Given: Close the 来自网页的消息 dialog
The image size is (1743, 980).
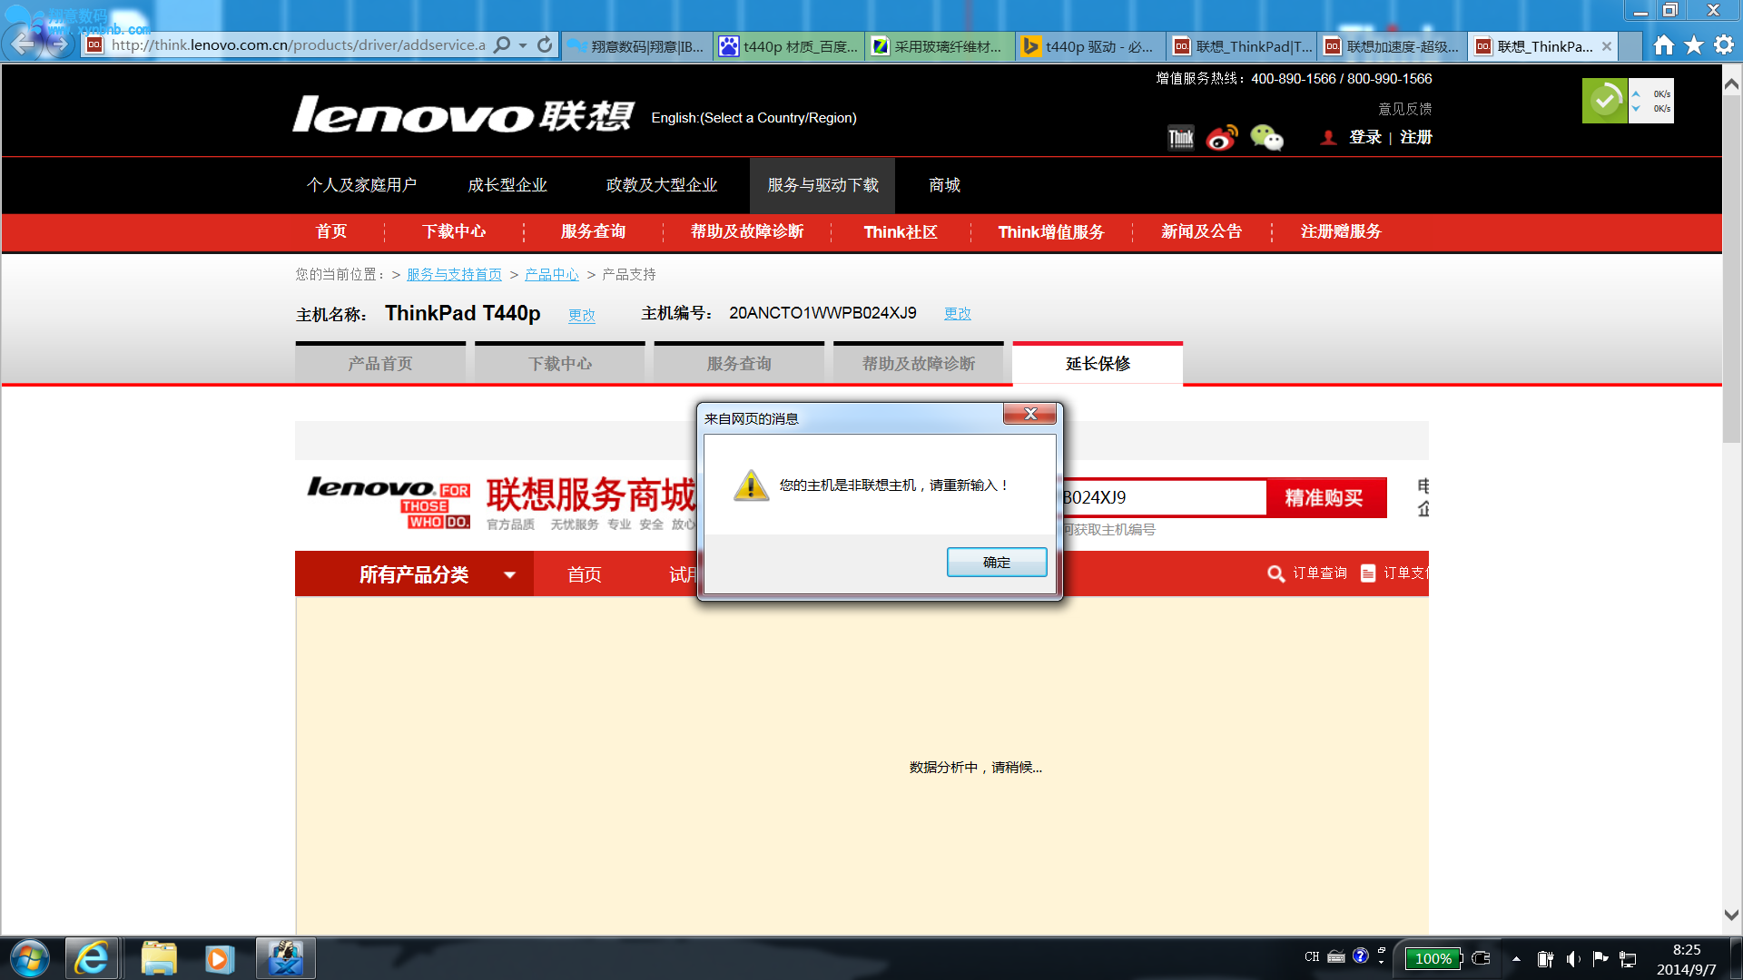Looking at the screenshot, I should [1029, 414].
